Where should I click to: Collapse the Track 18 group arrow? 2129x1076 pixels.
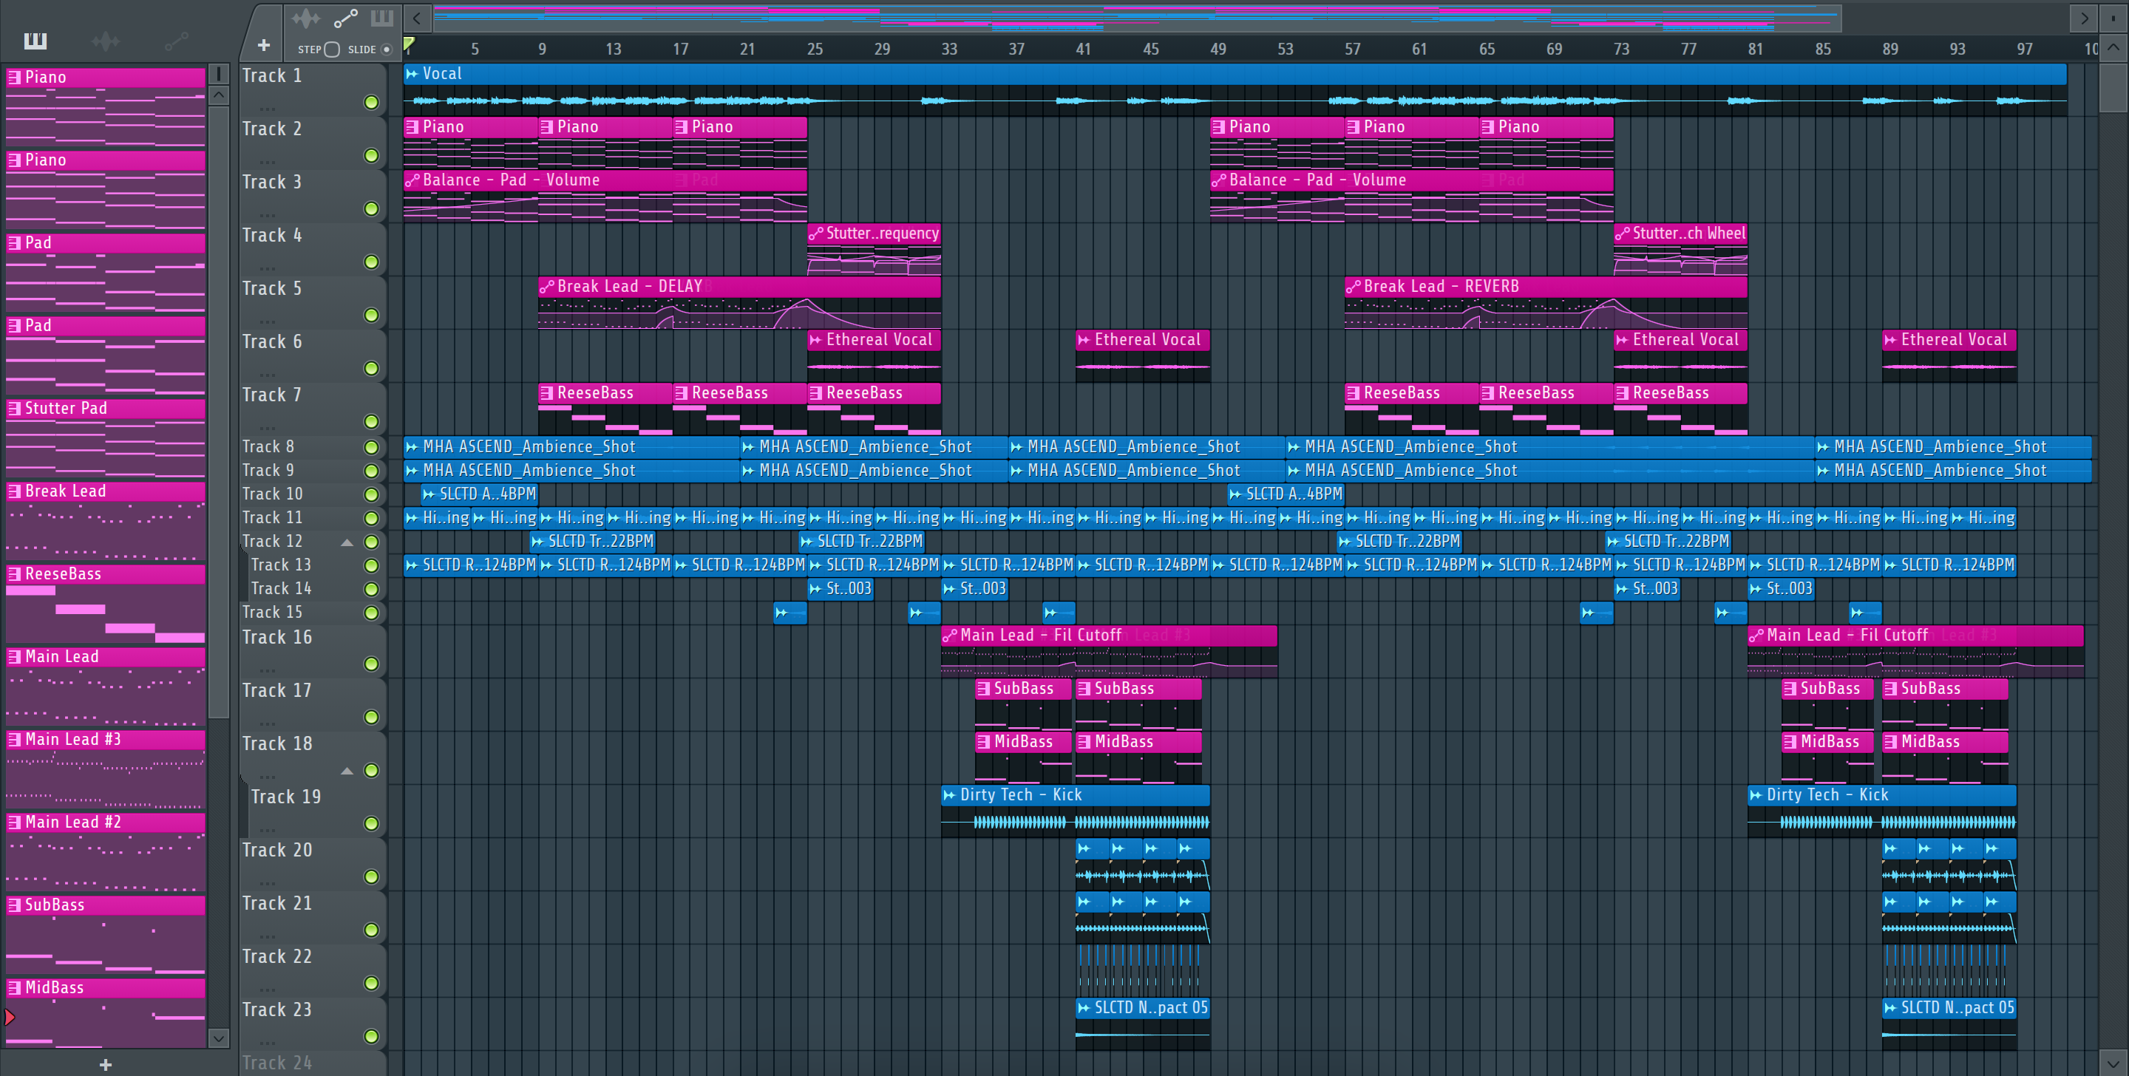[x=347, y=771]
